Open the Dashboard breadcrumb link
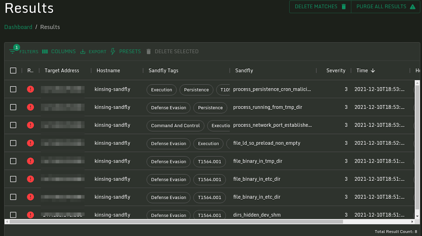 click(18, 27)
